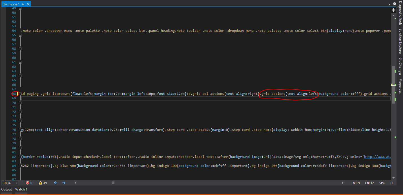
Task: Click the 49 warnings count
Action: pos(45,183)
